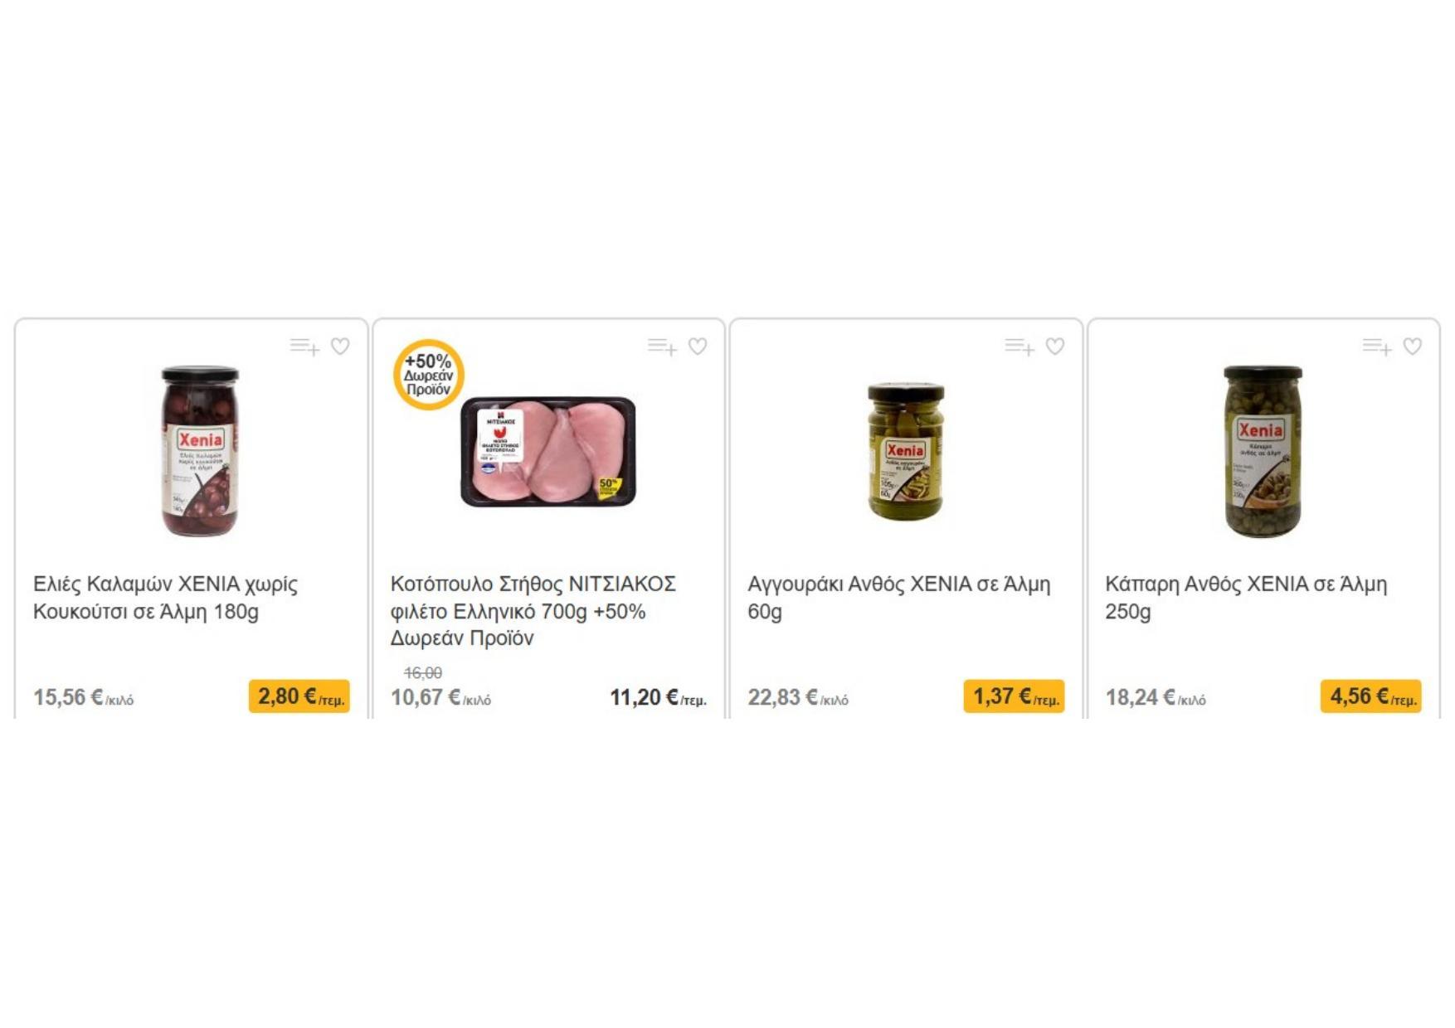
Task: Add Xenia Kalamata olives to shopping list
Action: (304, 347)
